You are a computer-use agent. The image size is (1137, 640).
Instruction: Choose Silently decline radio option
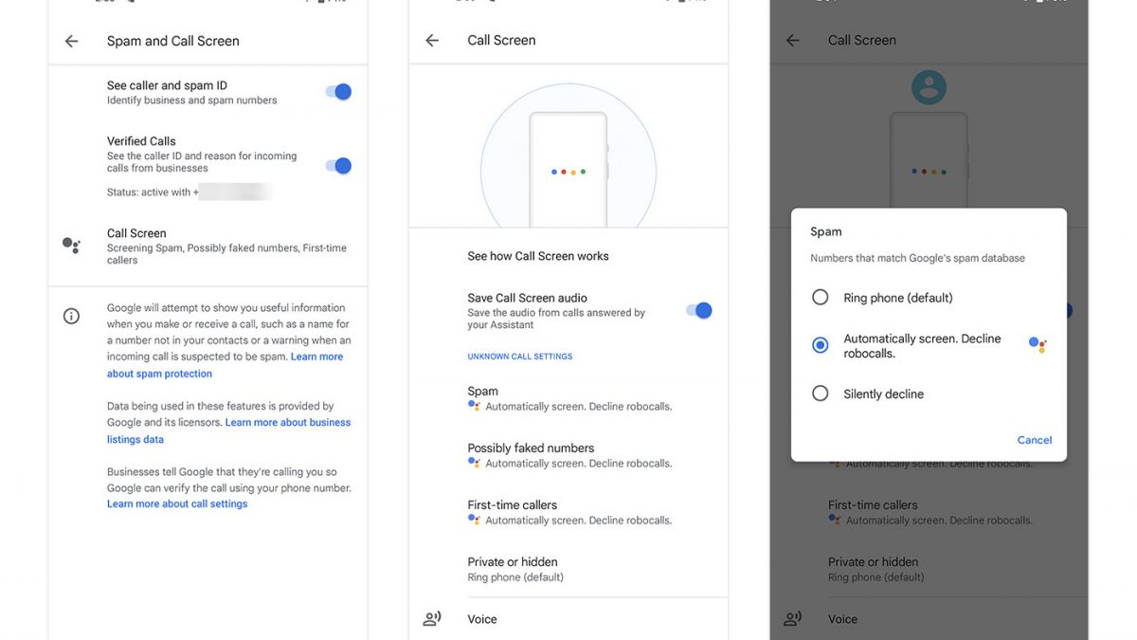pos(821,393)
